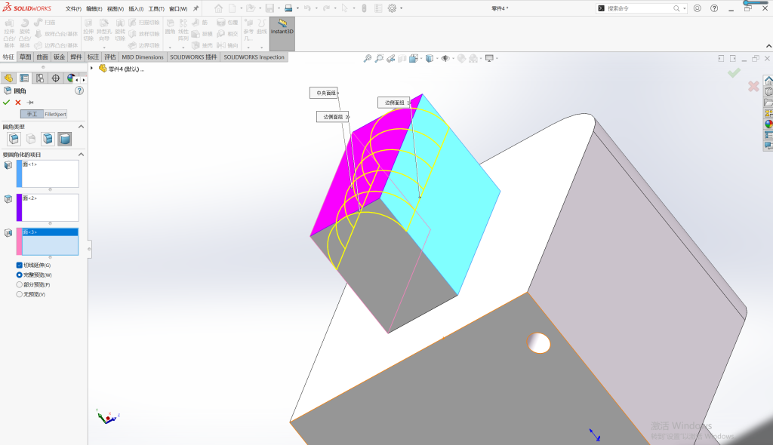The image size is (773, 445).
Task: Select full round fillet type icon
Action: (x=65, y=139)
